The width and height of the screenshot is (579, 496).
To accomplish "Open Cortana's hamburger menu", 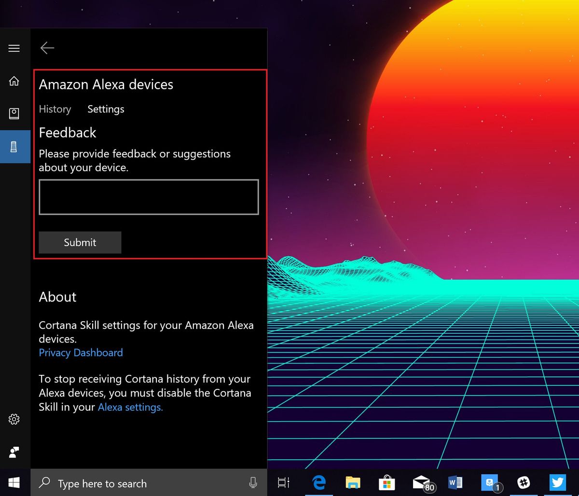I will point(14,48).
